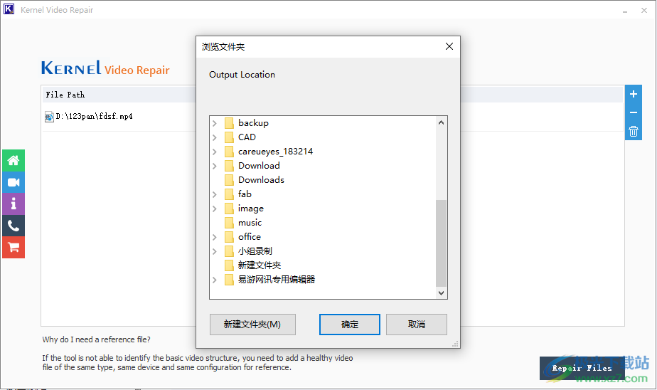Viewport: 657px width, 390px height.
Task: Click the Kernel app logo in title bar
Action: [x=9, y=9]
